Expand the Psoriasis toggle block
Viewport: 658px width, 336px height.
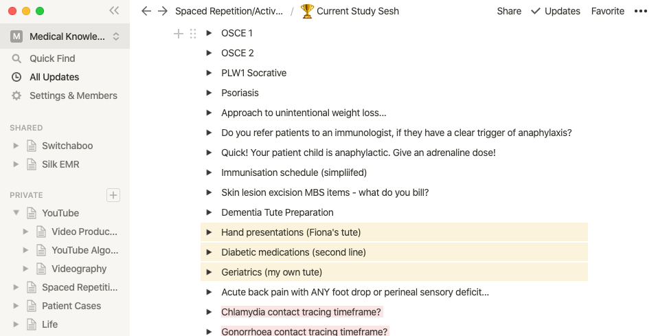point(209,93)
